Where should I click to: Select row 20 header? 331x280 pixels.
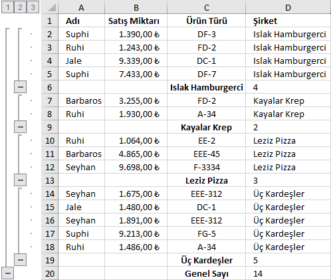(50, 273)
